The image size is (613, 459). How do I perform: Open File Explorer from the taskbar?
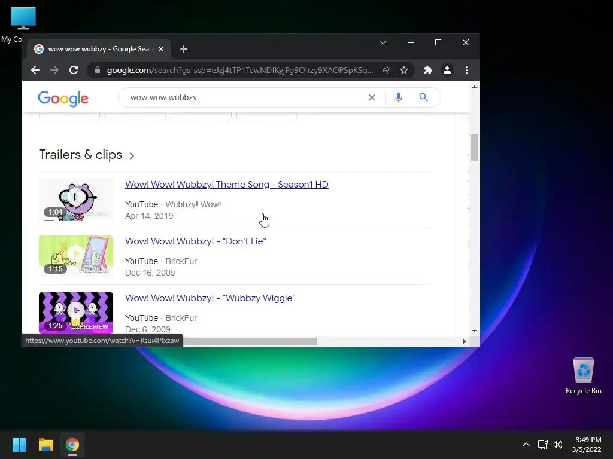point(45,445)
